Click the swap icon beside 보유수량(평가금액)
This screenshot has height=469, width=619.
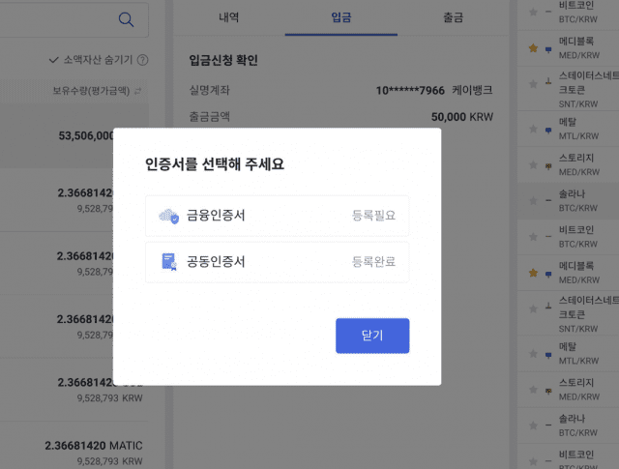pos(137,91)
